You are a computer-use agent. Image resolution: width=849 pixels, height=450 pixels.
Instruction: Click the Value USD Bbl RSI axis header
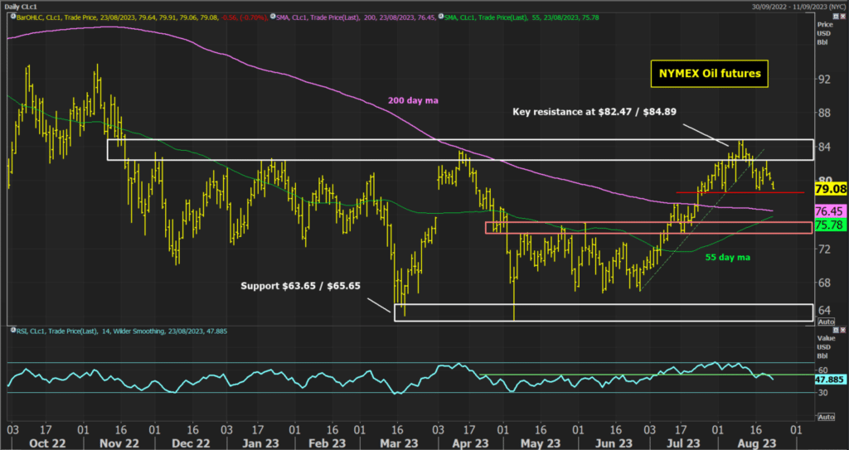825,346
